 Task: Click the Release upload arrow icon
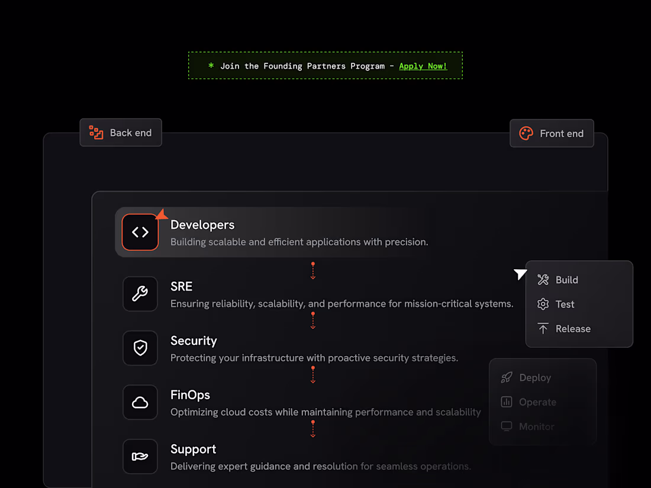543,329
